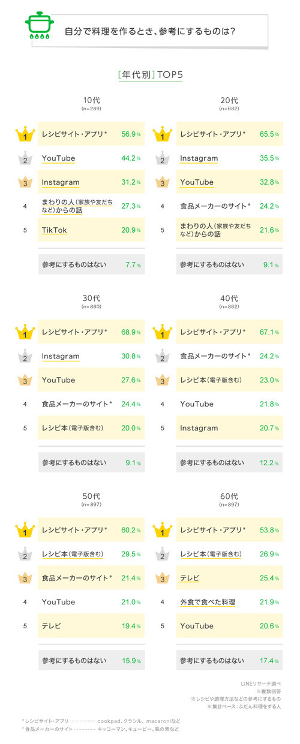This screenshot has height=744, width=300.
Task: Click the silver rank 2 crown in 50代
Action: (x=25, y=554)
